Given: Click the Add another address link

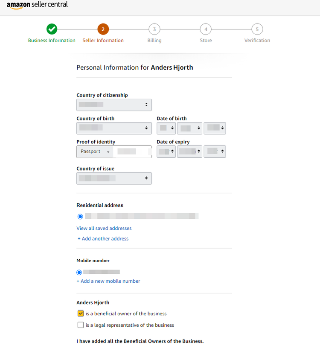Looking at the screenshot, I should pyautogui.click(x=103, y=239).
